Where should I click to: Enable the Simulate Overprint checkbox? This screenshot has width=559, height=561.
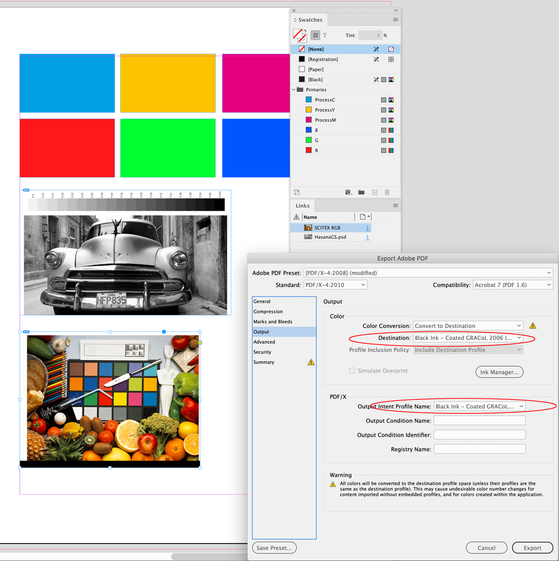click(352, 371)
